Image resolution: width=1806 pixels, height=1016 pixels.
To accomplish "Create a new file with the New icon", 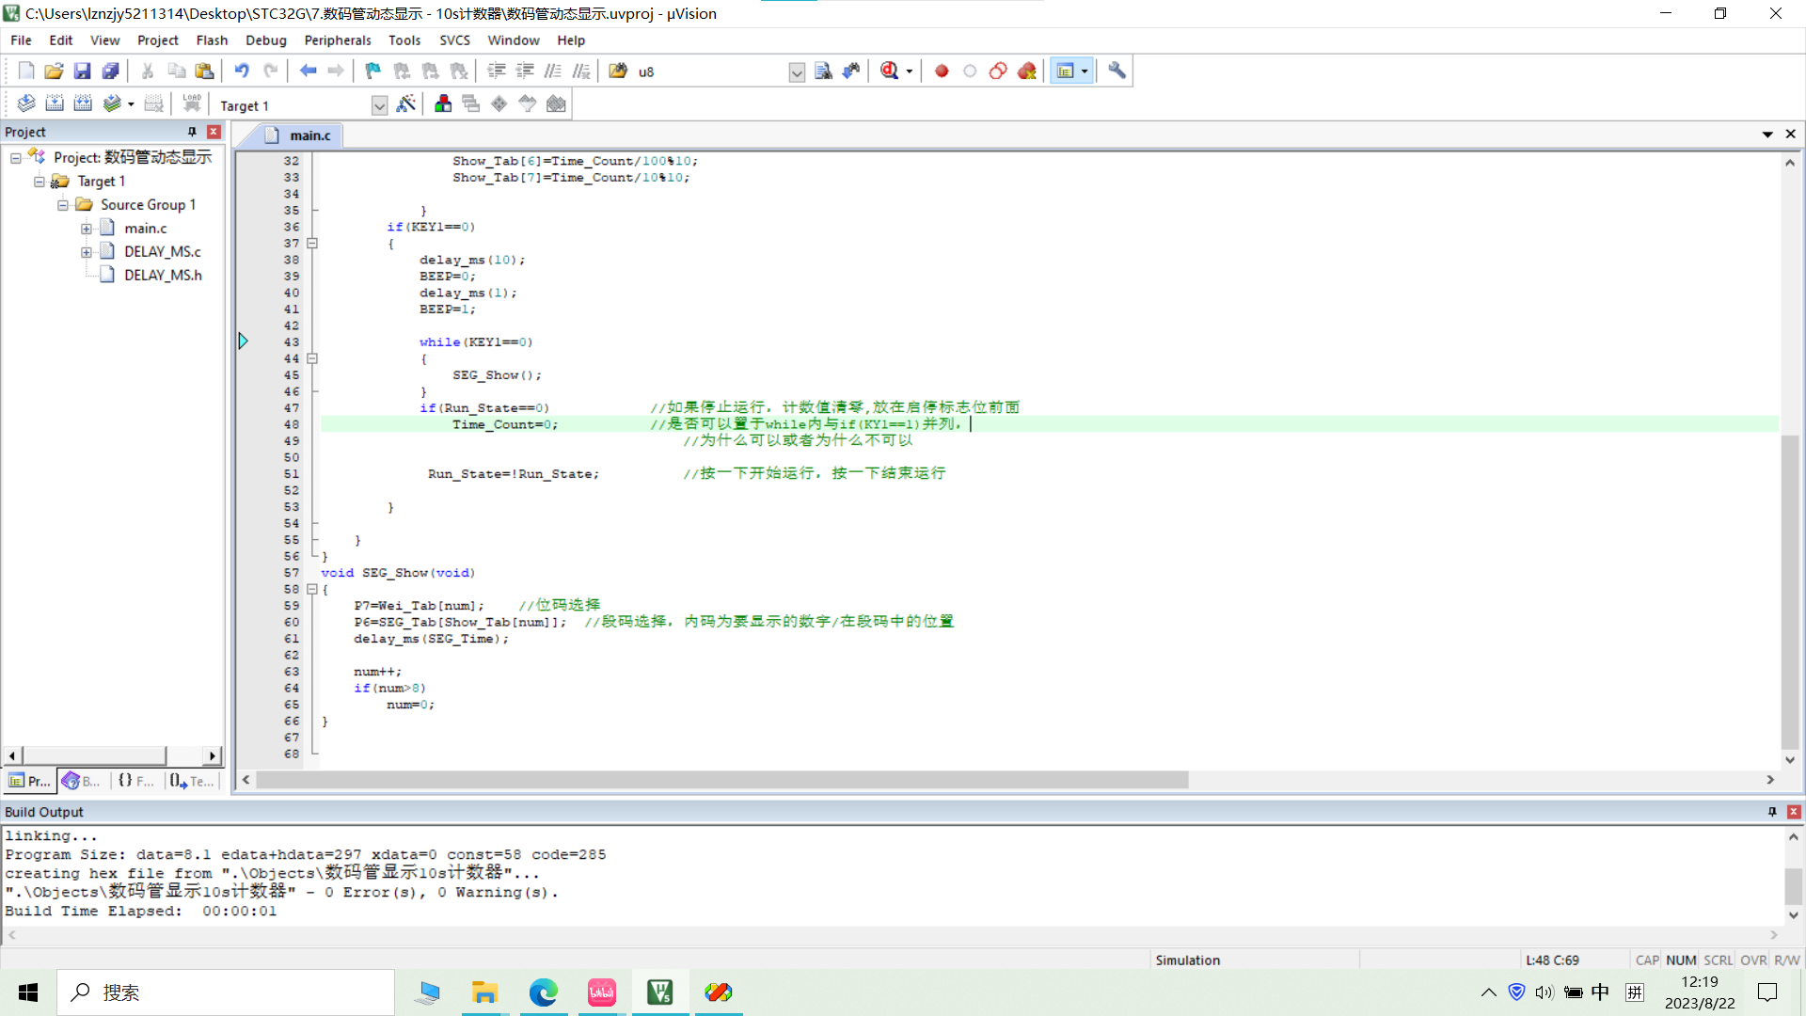I will 26,71.
